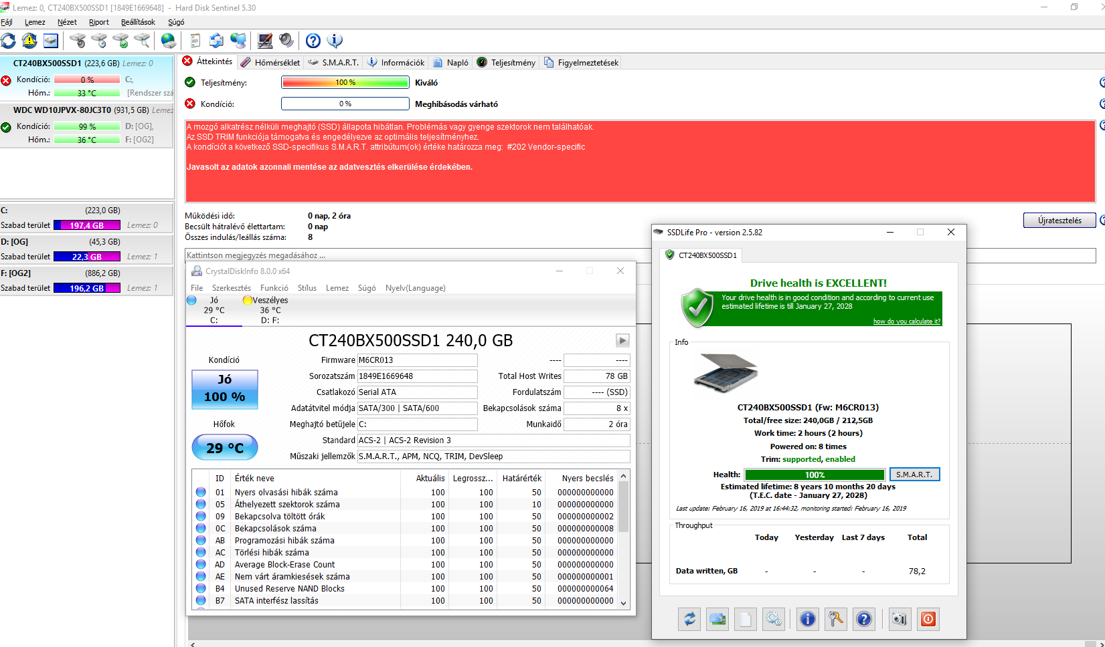1105x647 pixels.
Task: Click the send report email icon
Action: point(217,41)
